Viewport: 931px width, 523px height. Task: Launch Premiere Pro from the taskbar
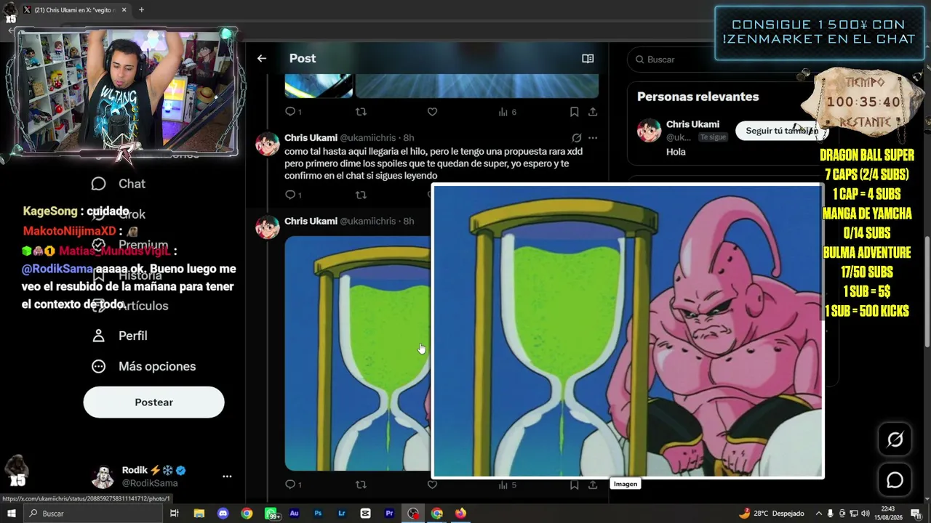pos(389,514)
